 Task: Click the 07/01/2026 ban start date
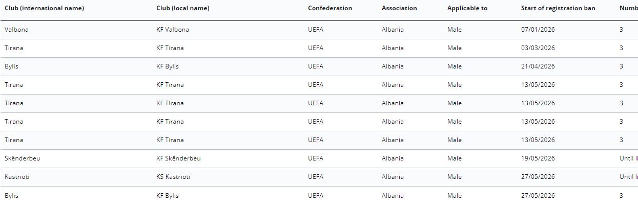click(x=538, y=30)
